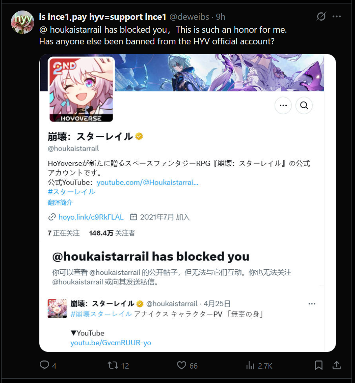This screenshot has width=355, height=383.
Task: Click 翻译简介 translate bio link
Action: tap(60, 202)
